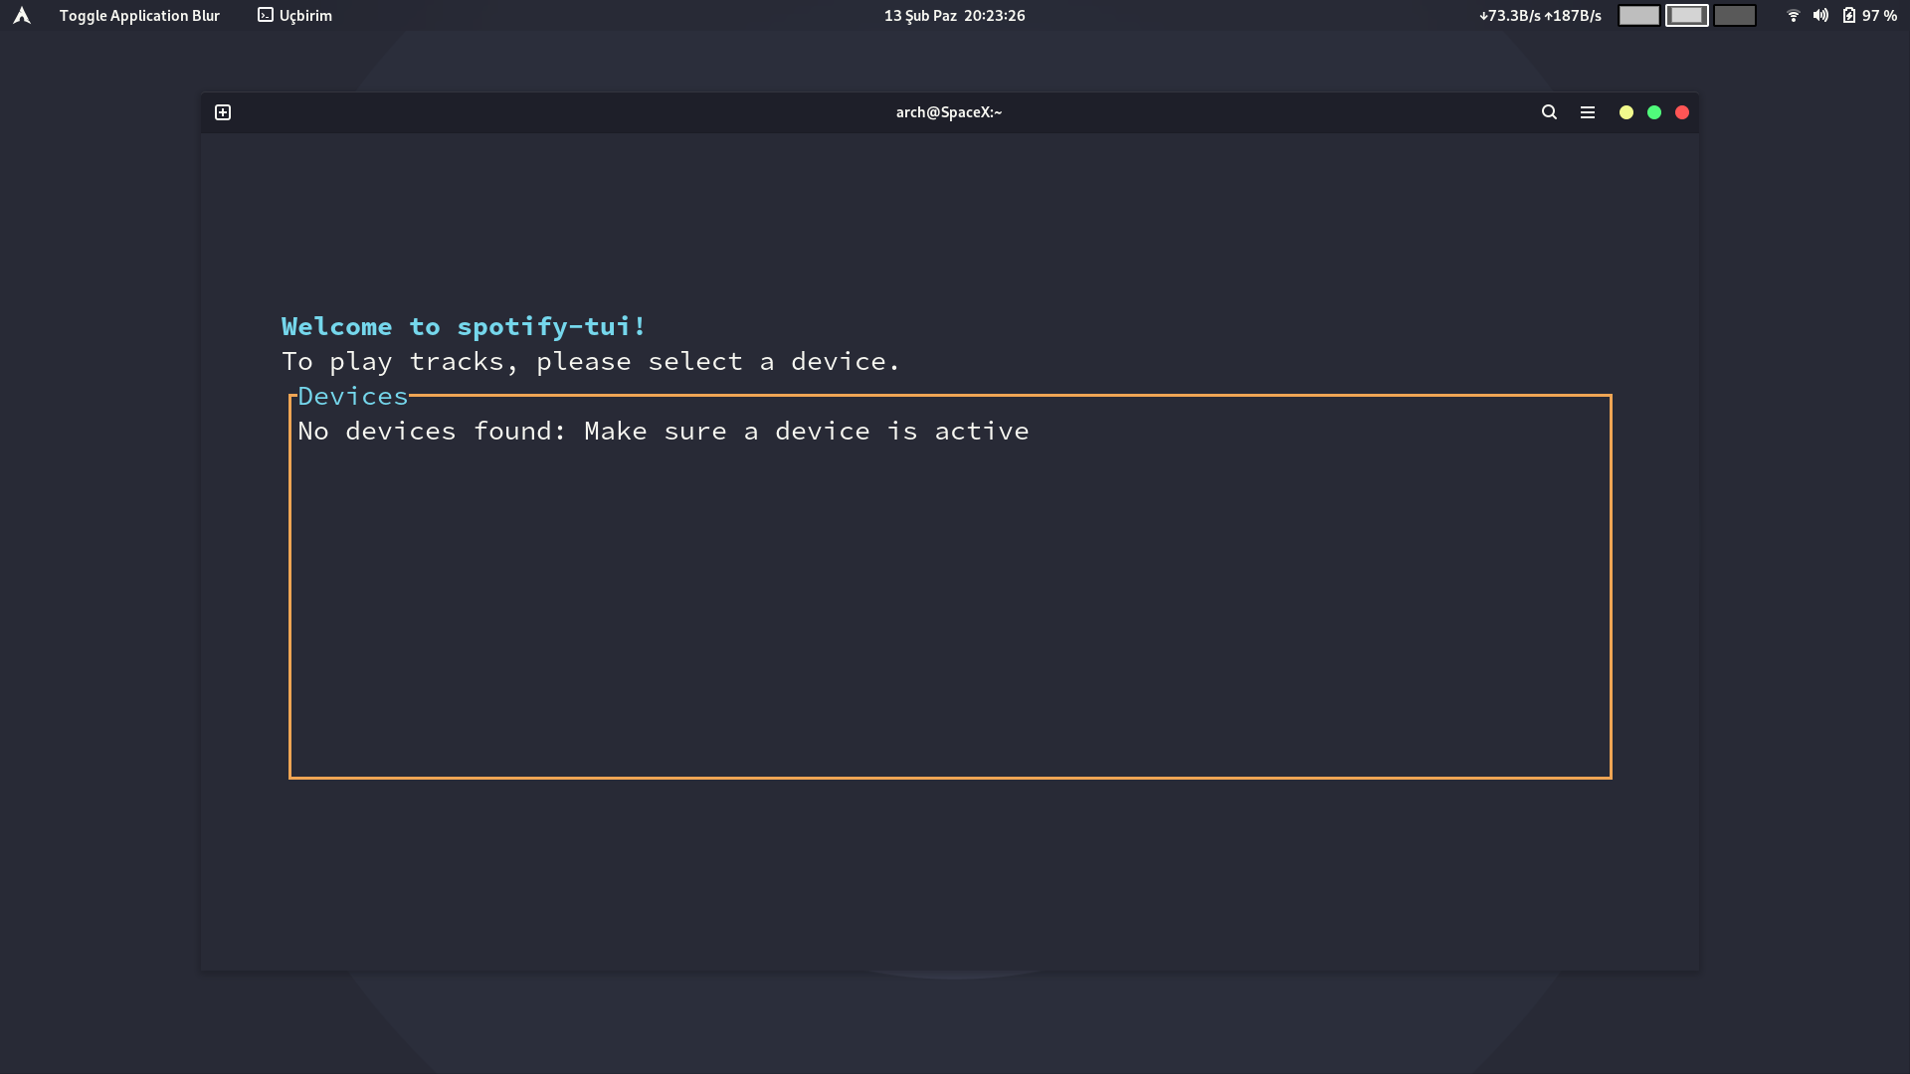Click the arch@SpaceX:~ window title
The height and width of the screenshot is (1074, 1910).
[948, 112]
